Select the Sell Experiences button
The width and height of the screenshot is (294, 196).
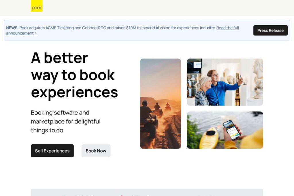pos(52,151)
